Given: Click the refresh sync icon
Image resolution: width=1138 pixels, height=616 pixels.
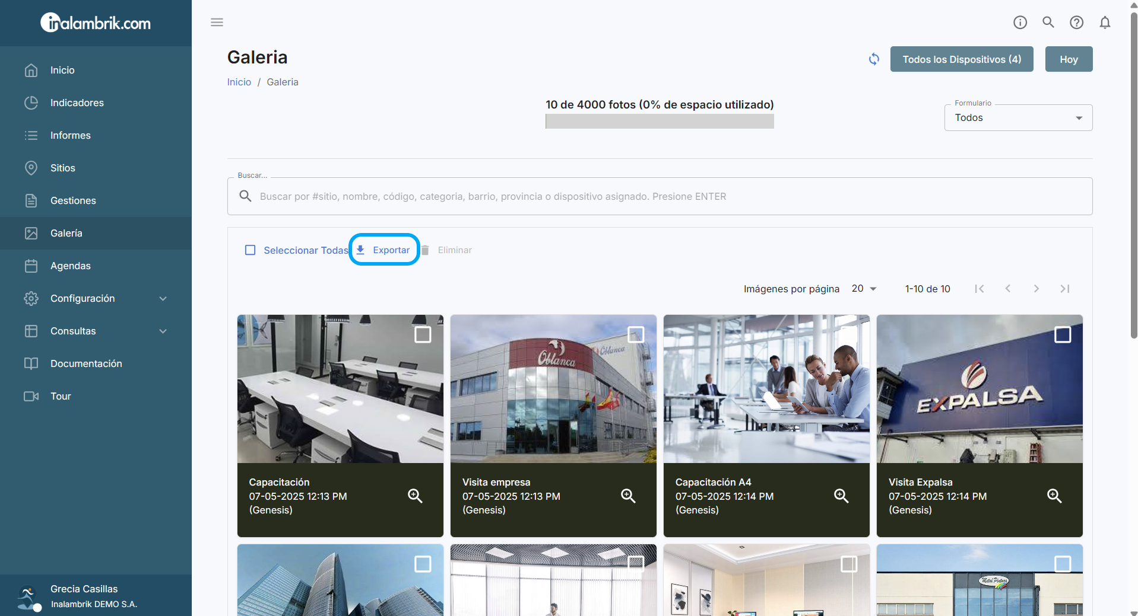Looking at the screenshot, I should pos(874,59).
